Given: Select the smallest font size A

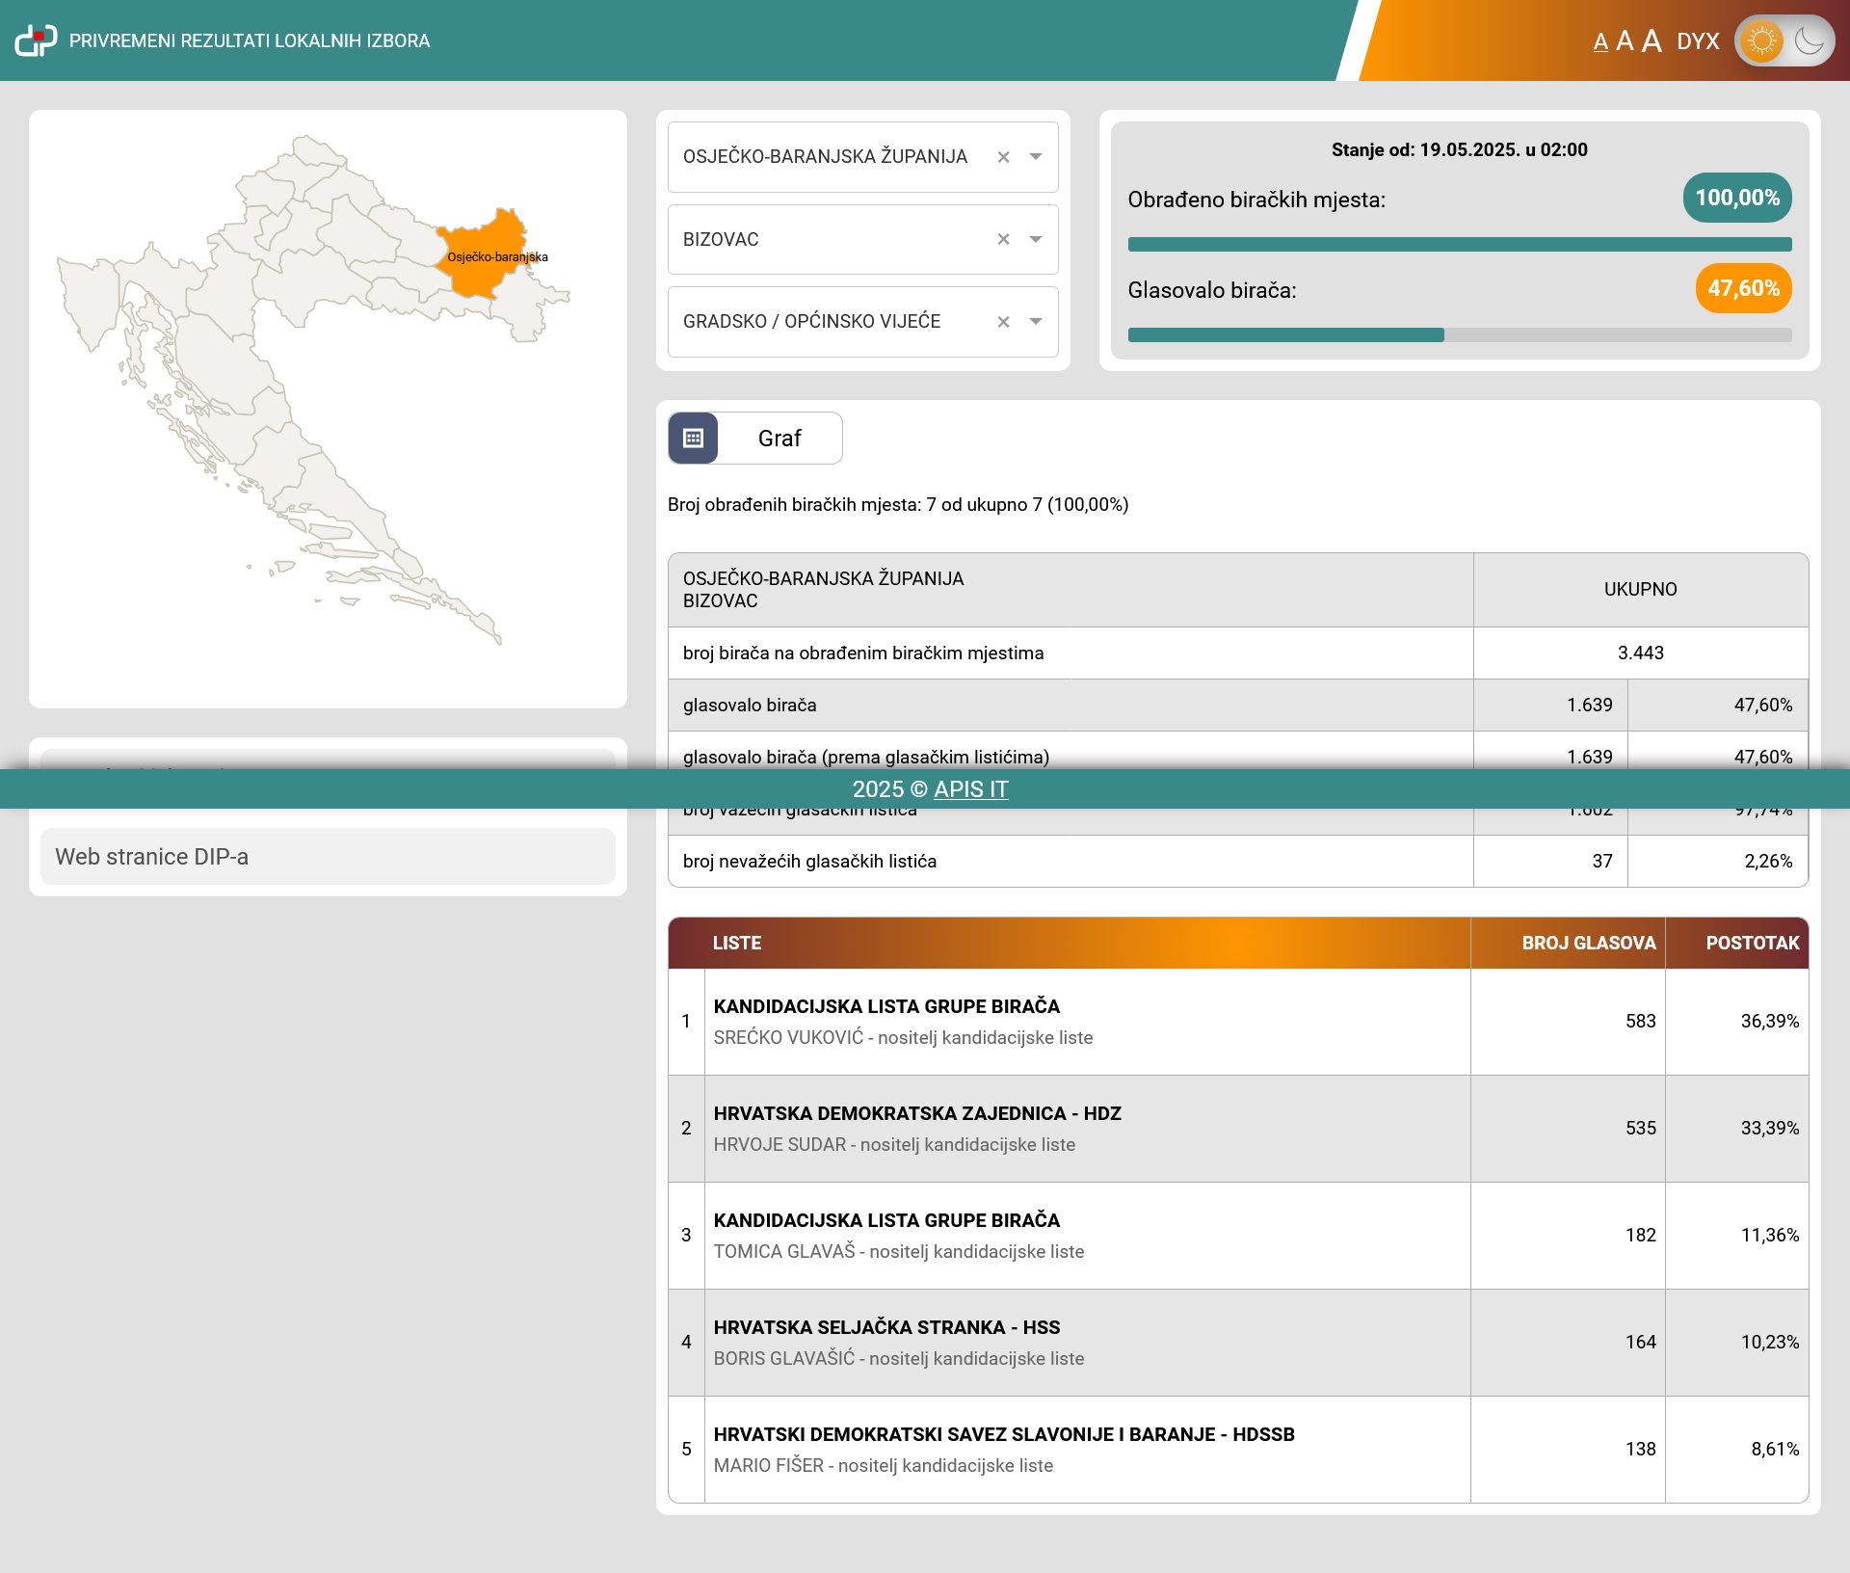Looking at the screenshot, I should [1600, 42].
